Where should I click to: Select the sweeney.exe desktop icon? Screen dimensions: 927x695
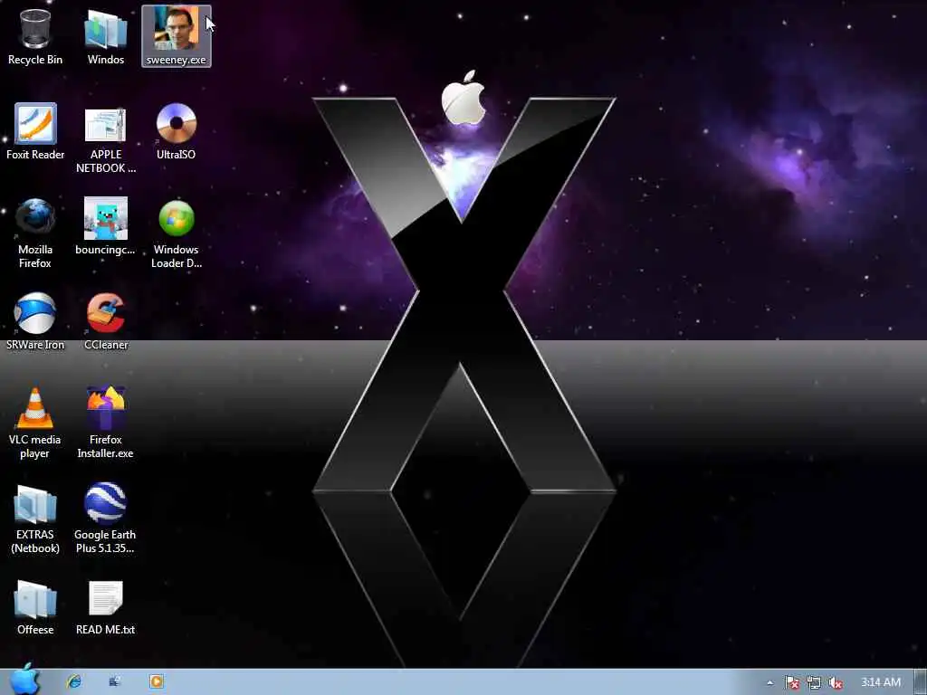pos(177,36)
